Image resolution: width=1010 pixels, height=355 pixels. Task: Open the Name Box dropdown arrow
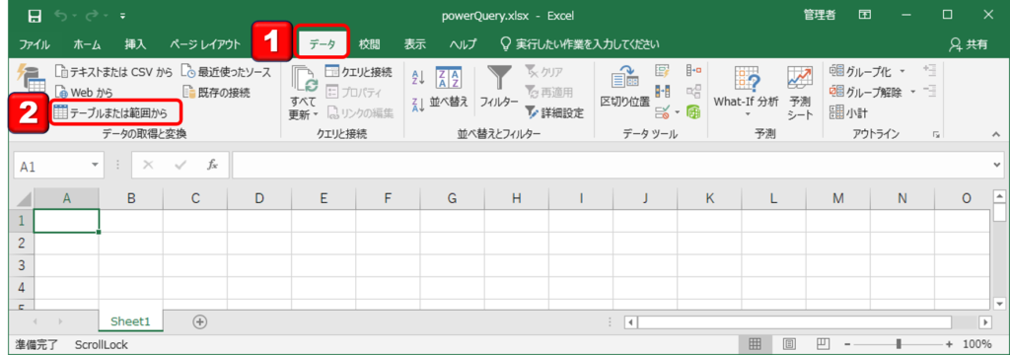[x=96, y=165]
